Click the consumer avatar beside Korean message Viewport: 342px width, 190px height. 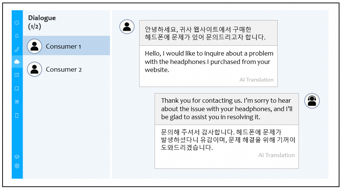[127, 27]
